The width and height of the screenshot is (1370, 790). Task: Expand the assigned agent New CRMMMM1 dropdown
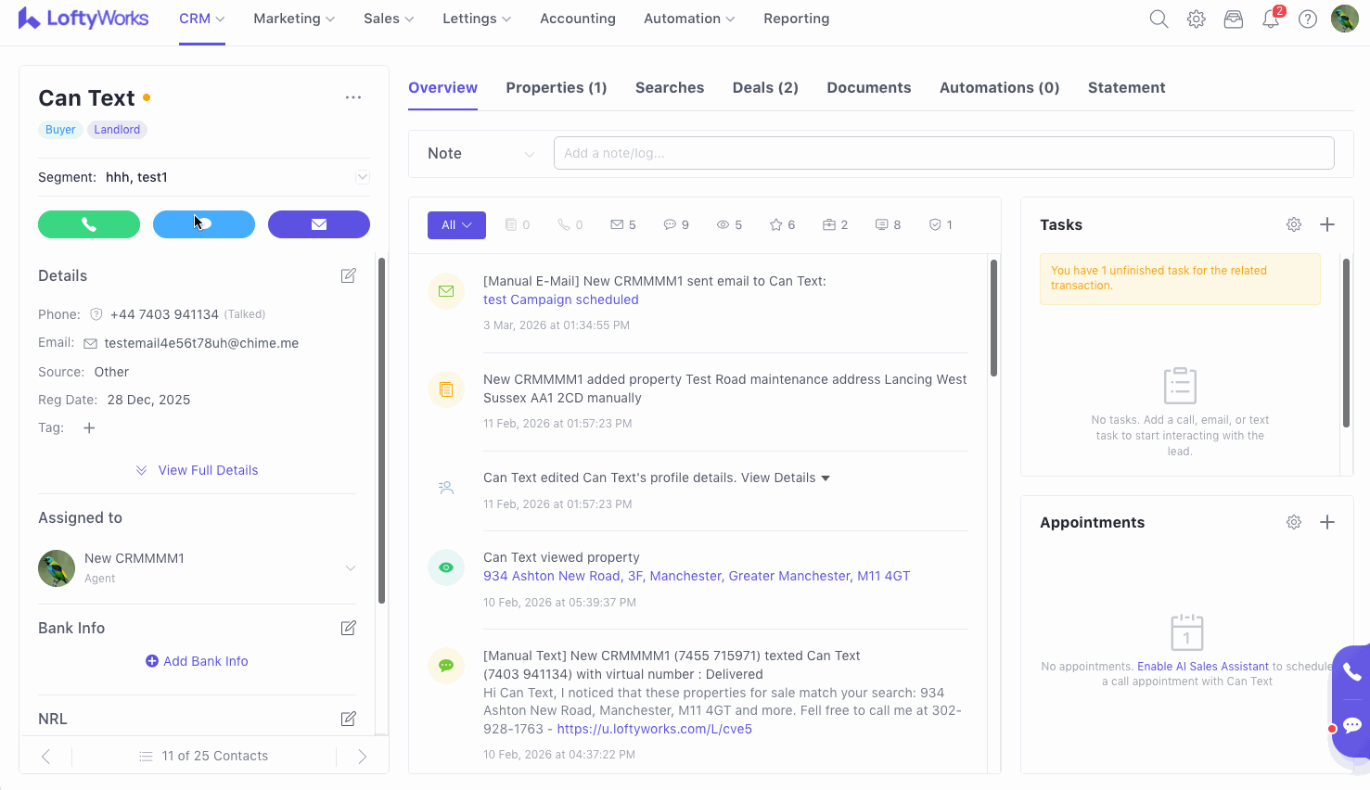click(351, 567)
